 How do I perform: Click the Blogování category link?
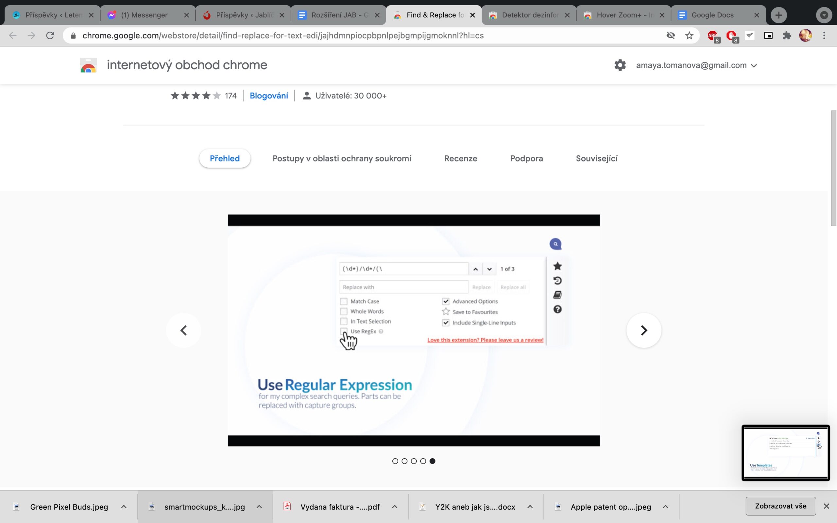(x=269, y=96)
